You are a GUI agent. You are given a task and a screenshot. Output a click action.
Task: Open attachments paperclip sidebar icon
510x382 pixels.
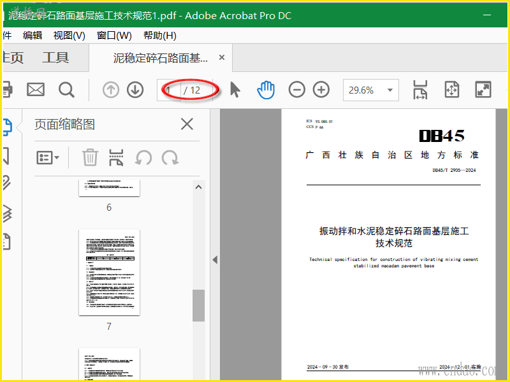pyautogui.click(x=6, y=183)
